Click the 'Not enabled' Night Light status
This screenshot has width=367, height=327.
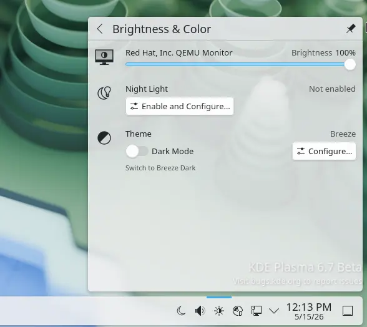coord(332,89)
